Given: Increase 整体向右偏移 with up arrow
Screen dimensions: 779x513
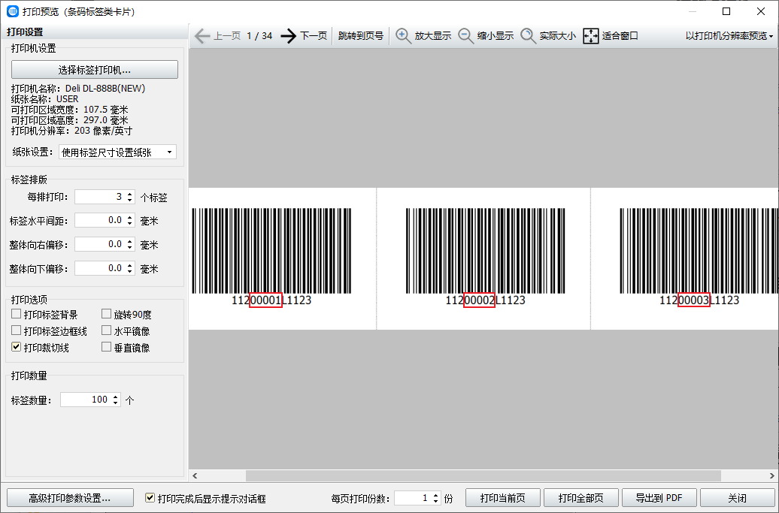Looking at the screenshot, I should click(x=129, y=241).
